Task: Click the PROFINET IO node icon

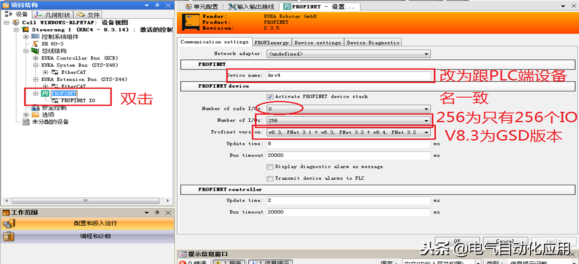Action: pyautogui.click(x=55, y=100)
